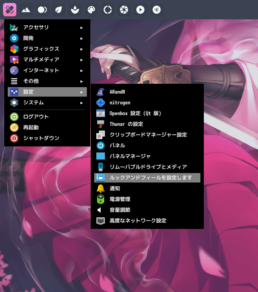Choose ルックアンドフィールを設定します
Screen dimensions: 258x292
tap(147, 178)
